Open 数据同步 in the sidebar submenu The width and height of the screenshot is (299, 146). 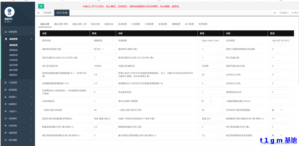point(13,75)
